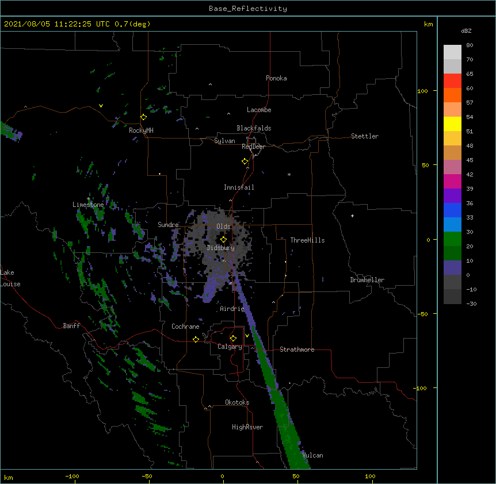
Task: Click the Didsbury city label
Action: tap(221, 248)
